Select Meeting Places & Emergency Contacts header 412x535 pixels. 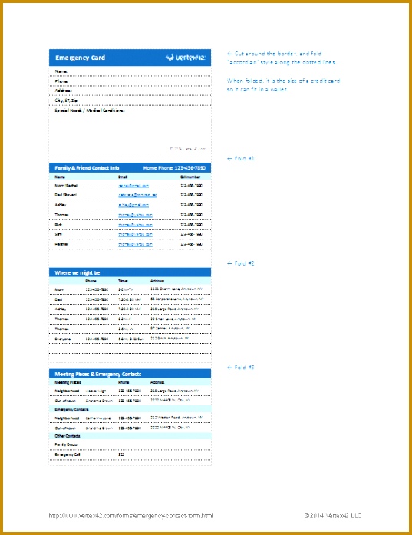tap(130, 374)
